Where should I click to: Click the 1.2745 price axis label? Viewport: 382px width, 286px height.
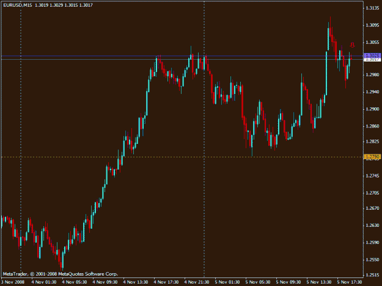coord(372,176)
